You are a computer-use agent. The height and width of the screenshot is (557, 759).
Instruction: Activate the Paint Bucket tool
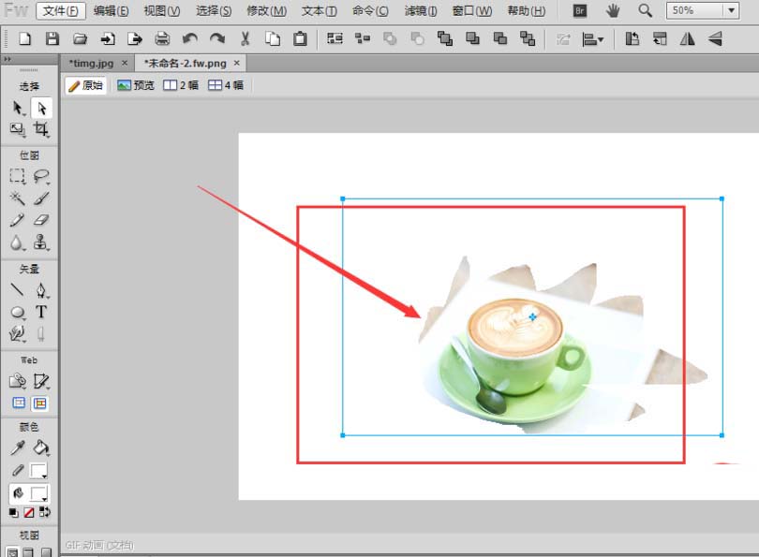click(x=40, y=449)
